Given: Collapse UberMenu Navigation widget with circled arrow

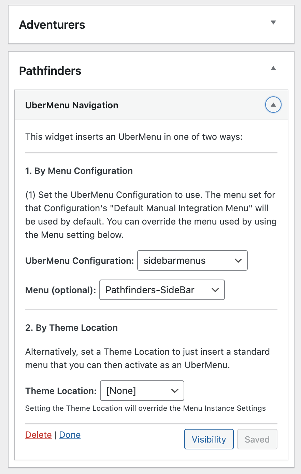Looking at the screenshot, I should tap(273, 105).
